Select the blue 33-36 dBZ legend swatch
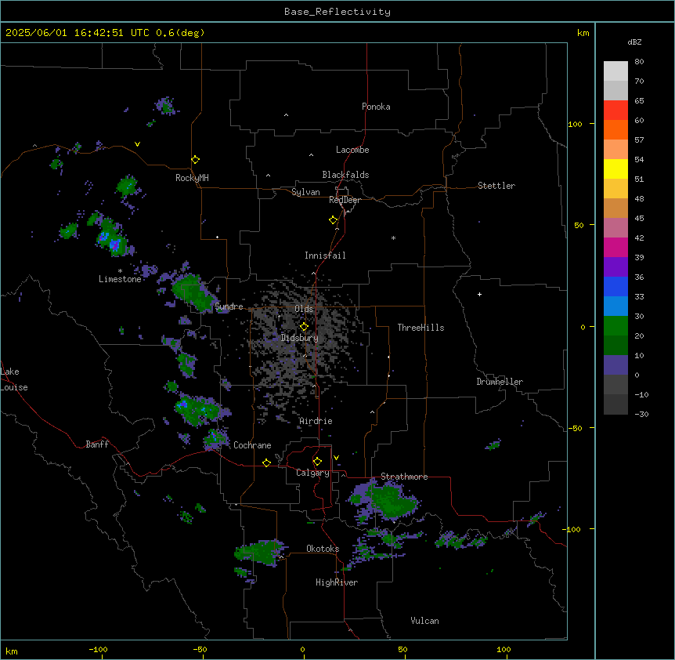675x660 pixels. [615, 286]
